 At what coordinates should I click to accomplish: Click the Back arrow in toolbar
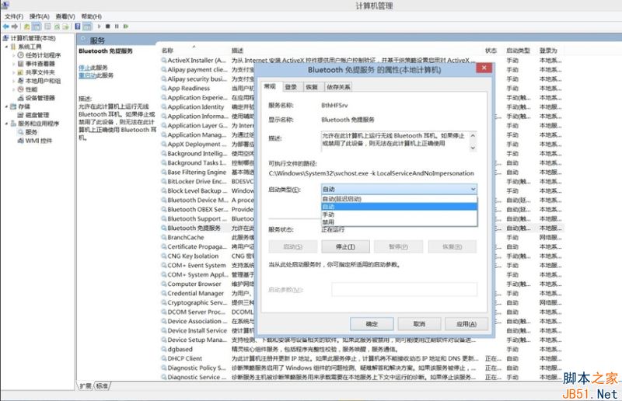tap(5, 26)
